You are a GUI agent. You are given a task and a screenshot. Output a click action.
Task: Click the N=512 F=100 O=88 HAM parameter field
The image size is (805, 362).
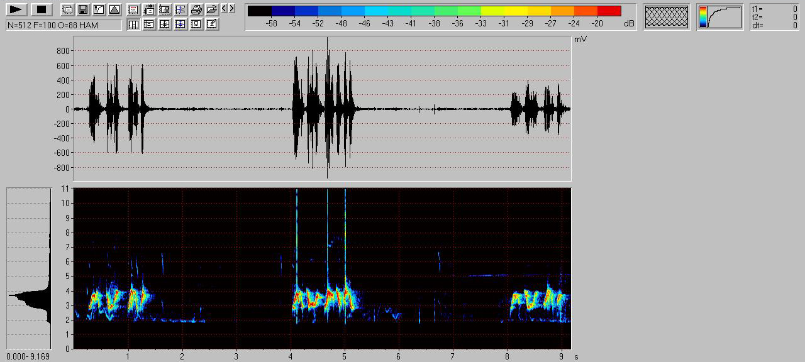(x=64, y=25)
